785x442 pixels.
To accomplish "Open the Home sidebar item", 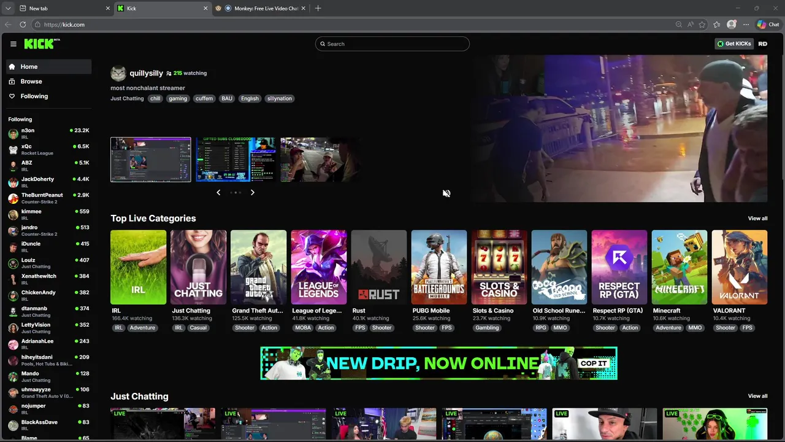I will coord(49,66).
